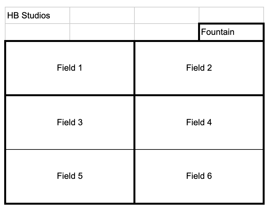Click the divider between Field 1 and Field 2
Screen dimensions: 274x215
tap(134, 68)
